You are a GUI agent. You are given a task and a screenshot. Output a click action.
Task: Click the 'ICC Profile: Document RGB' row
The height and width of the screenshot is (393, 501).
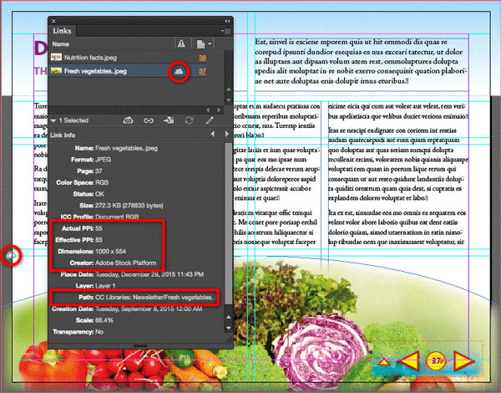coord(99,217)
